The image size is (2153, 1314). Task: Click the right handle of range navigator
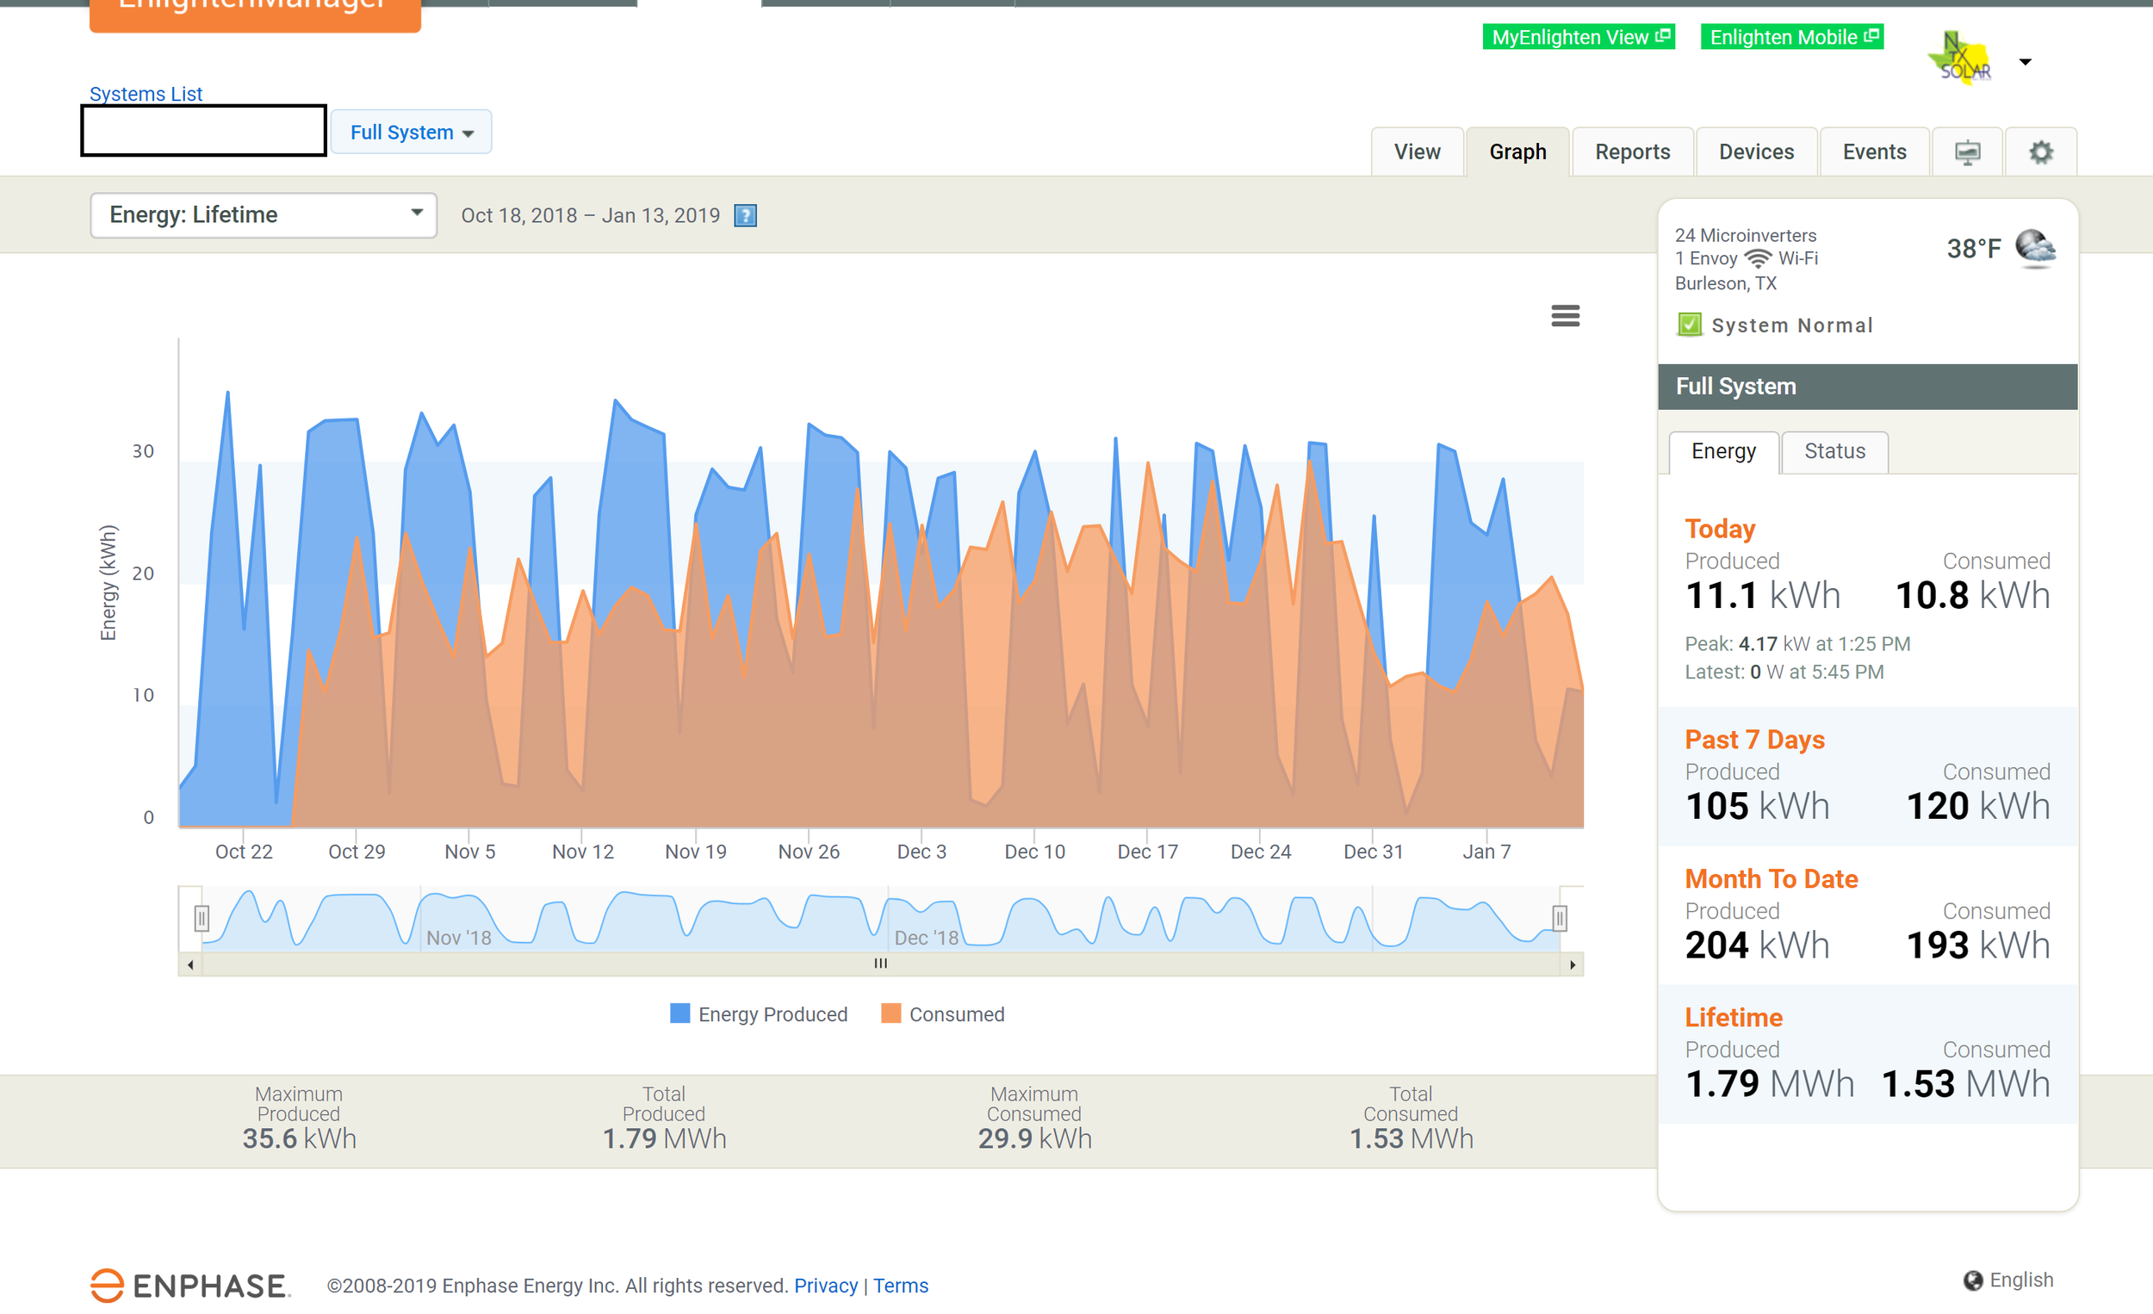[1559, 918]
